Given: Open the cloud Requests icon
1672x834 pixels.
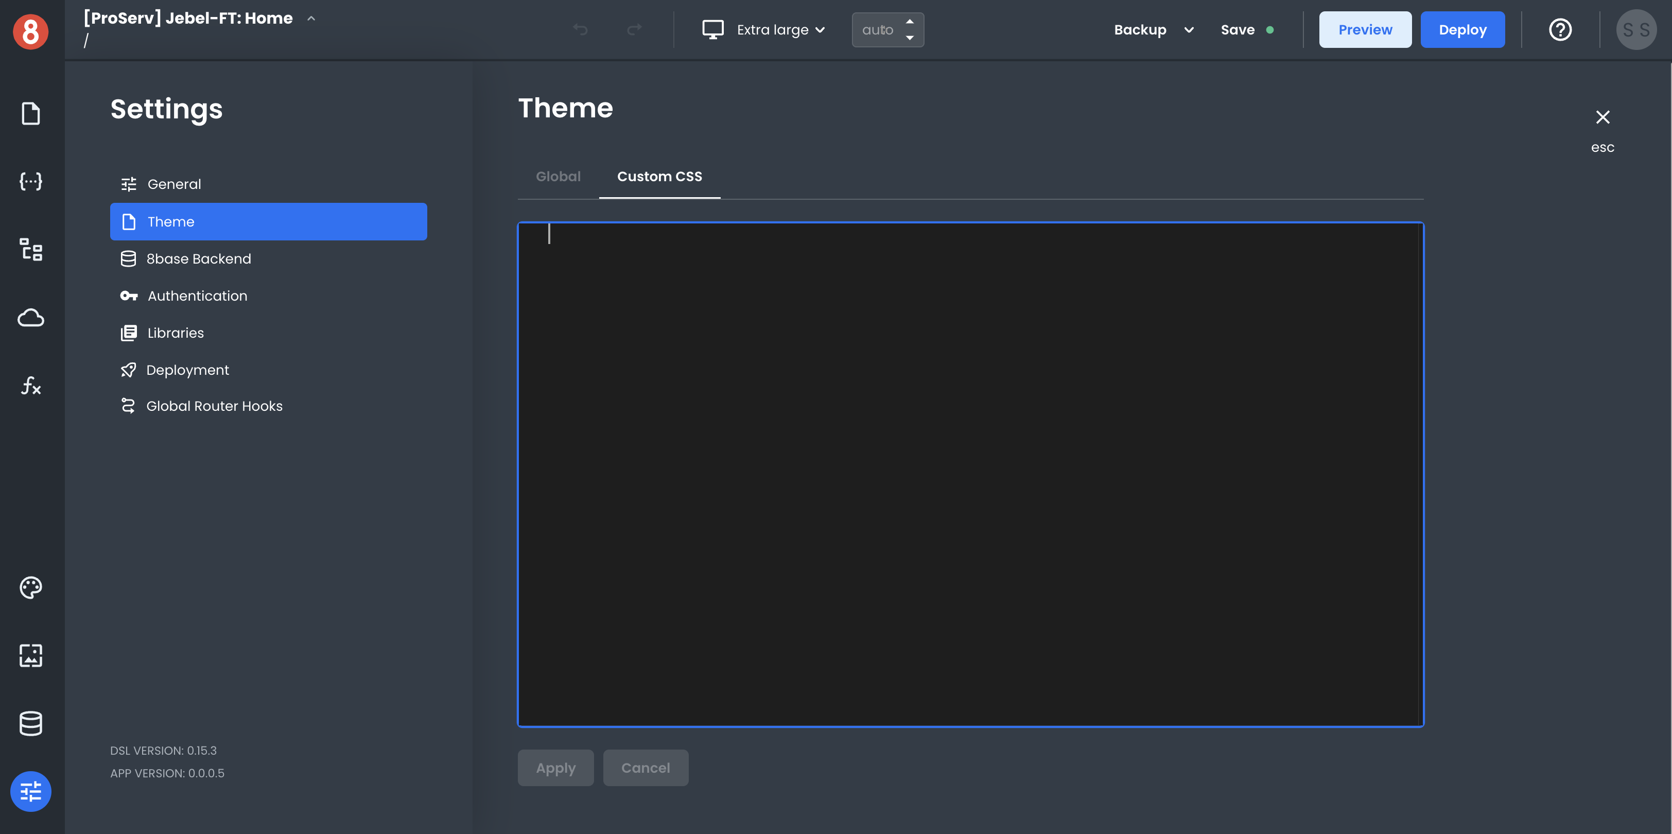Looking at the screenshot, I should click(30, 317).
